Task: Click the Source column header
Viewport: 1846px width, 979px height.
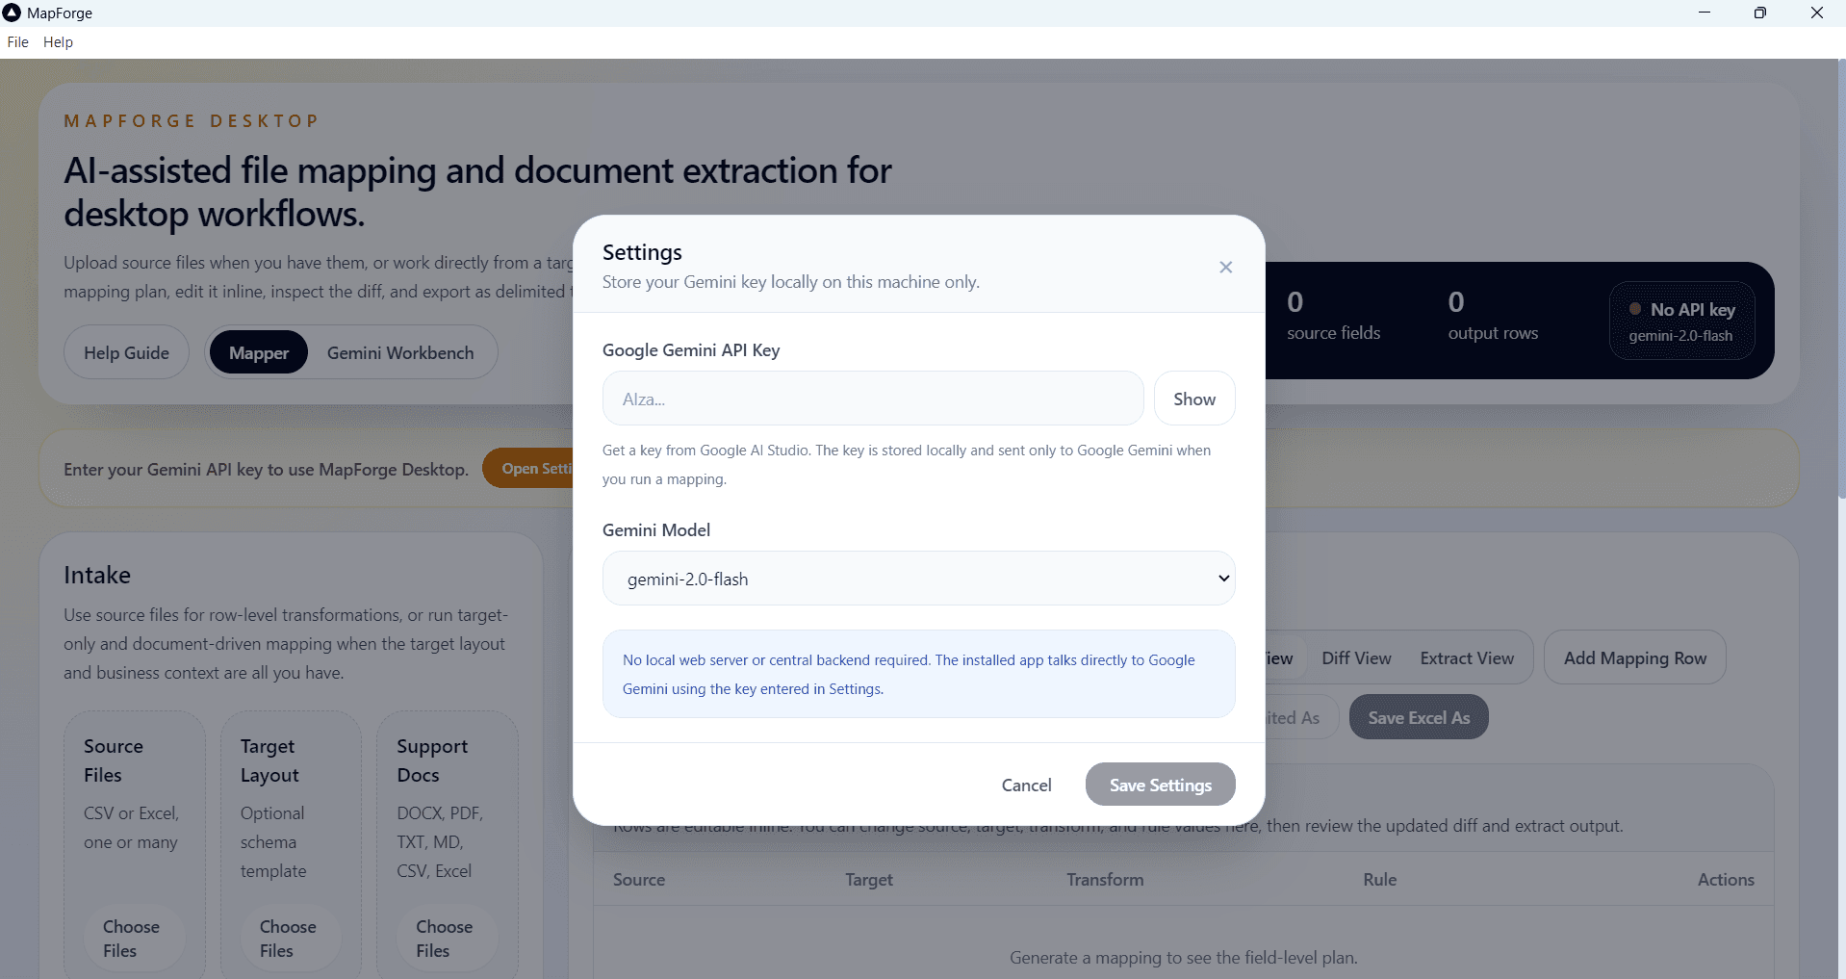Action: [639, 879]
